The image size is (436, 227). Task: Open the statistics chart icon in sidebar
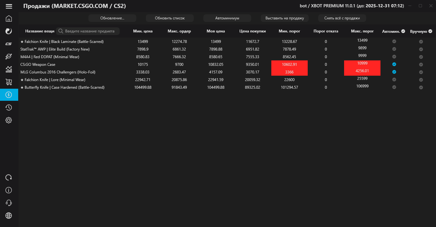click(x=9, y=69)
